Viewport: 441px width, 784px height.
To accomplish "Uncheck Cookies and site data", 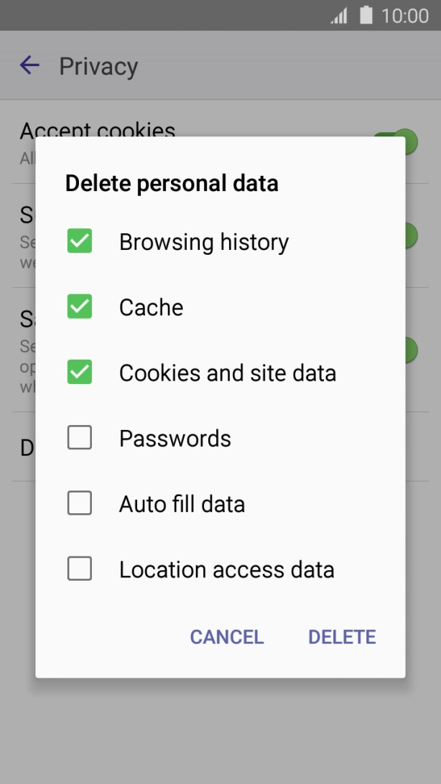I will [79, 372].
